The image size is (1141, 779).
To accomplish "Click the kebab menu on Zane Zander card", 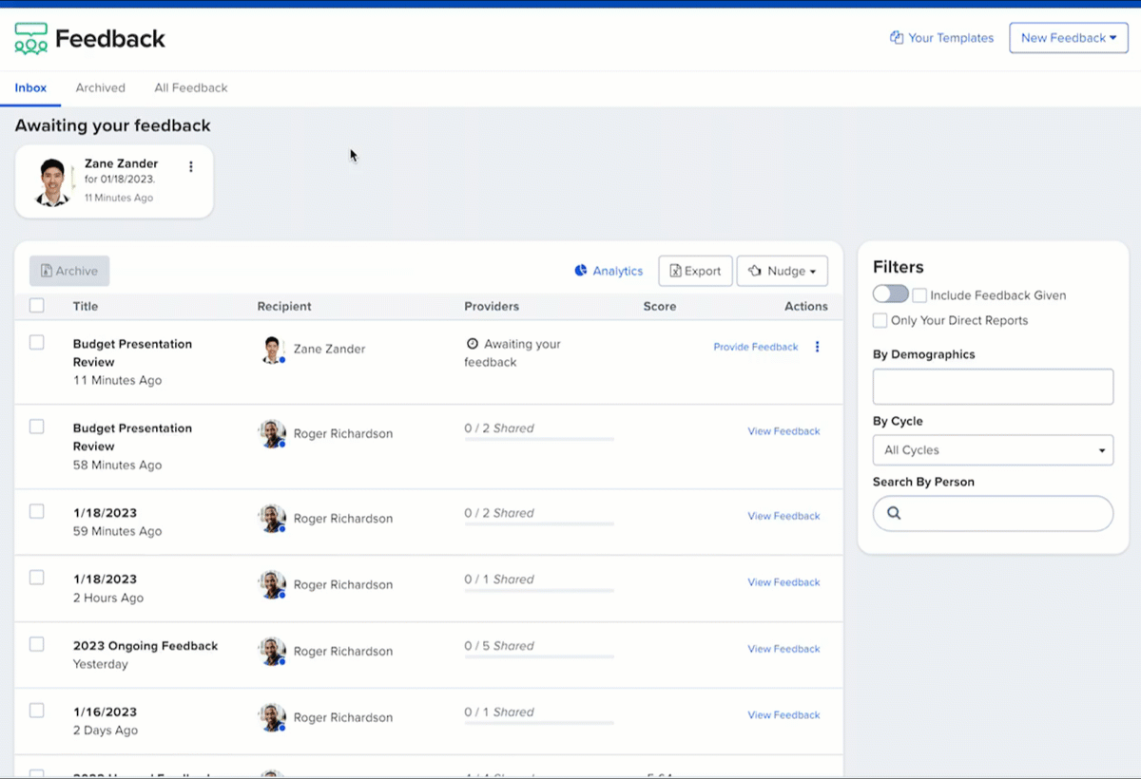I will click(x=191, y=167).
